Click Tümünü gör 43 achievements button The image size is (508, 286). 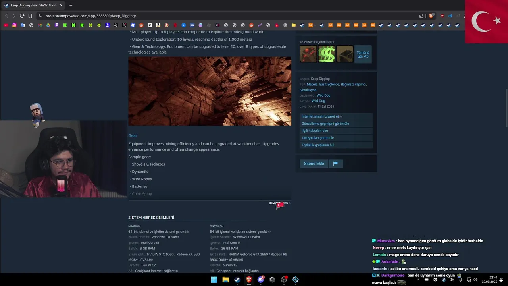point(363,54)
